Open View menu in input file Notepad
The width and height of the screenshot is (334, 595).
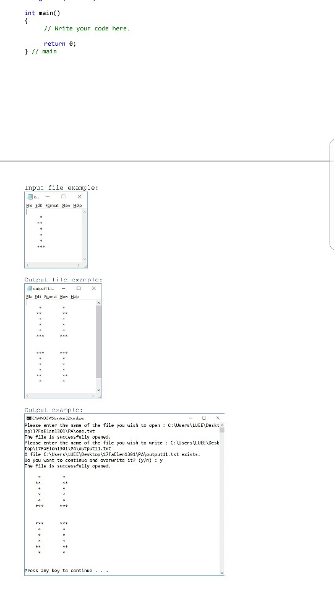point(66,205)
